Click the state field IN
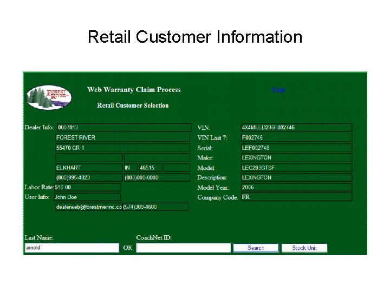 [x=131, y=168]
